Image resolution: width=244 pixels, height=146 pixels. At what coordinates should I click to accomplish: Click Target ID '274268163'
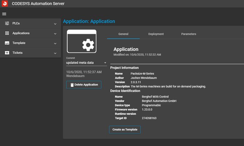[x=149, y=118]
